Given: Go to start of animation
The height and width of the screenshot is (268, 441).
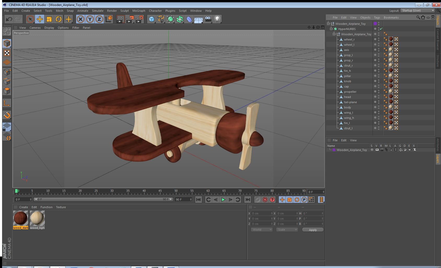Looking at the screenshot, I should (199, 200).
